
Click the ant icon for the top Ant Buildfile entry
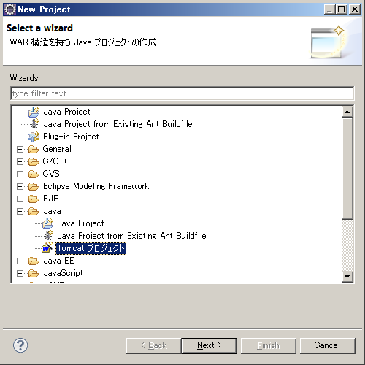[x=34, y=124]
